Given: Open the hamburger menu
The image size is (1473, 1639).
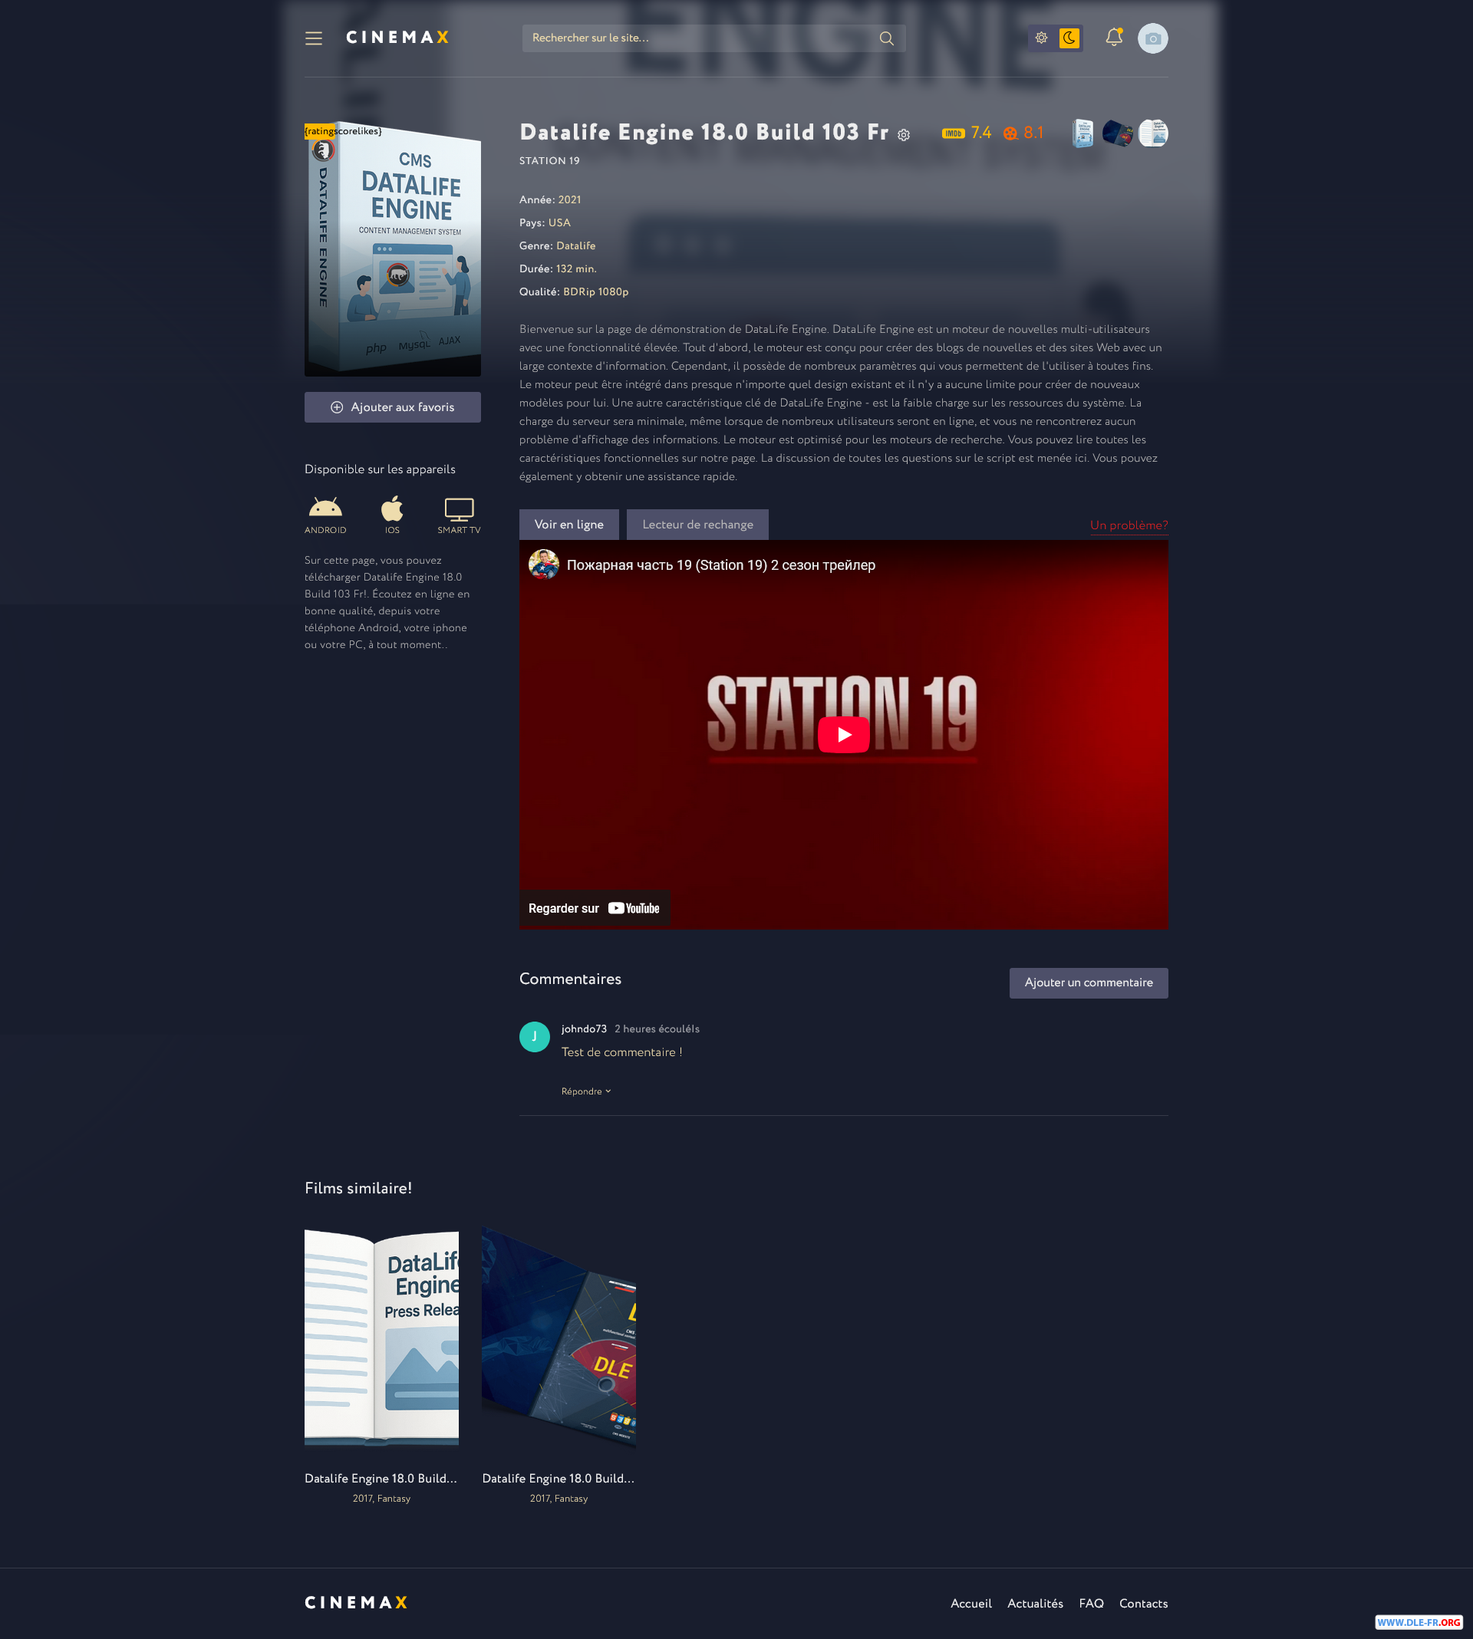Looking at the screenshot, I should [313, 38].
